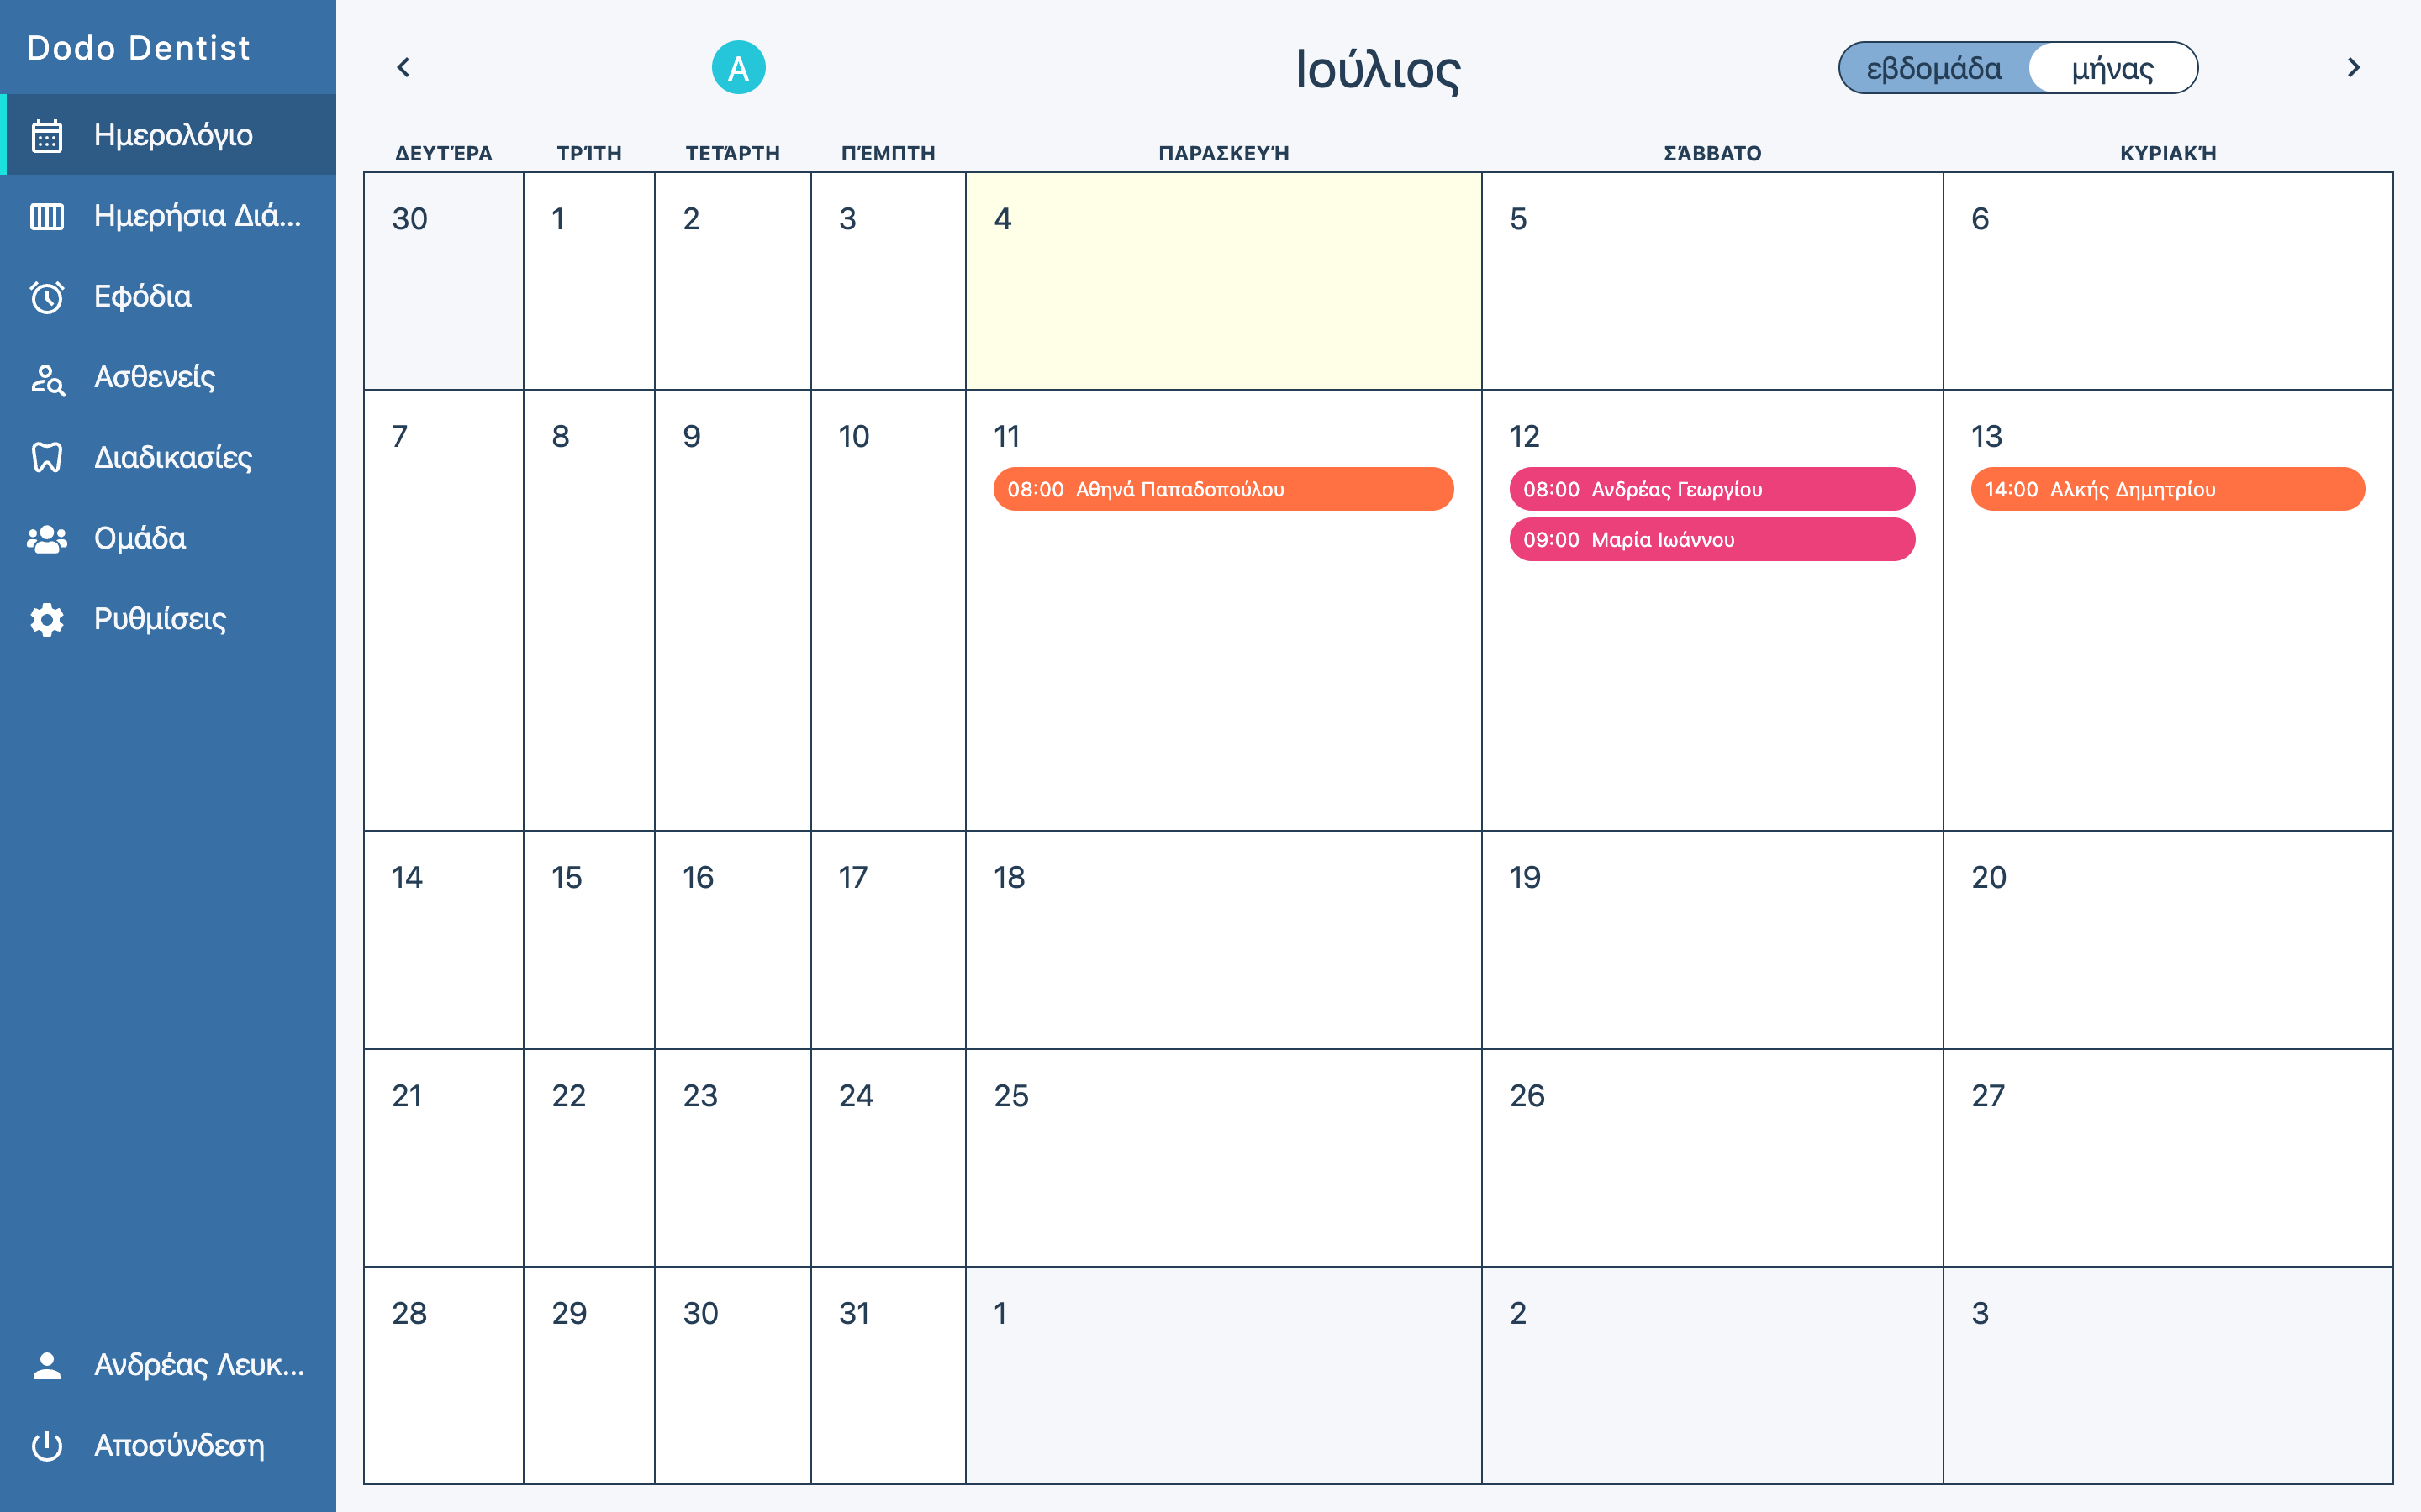Viewport: 2421px width, 1512px height.
Task: Open Εφόδια alarm clock icon
Action: click(x=47, y=297)
